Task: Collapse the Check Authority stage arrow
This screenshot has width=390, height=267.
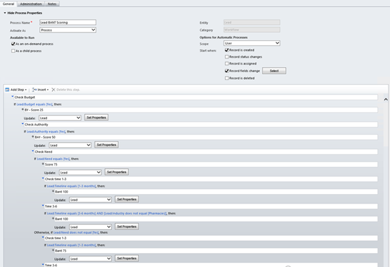Action: 23,124
